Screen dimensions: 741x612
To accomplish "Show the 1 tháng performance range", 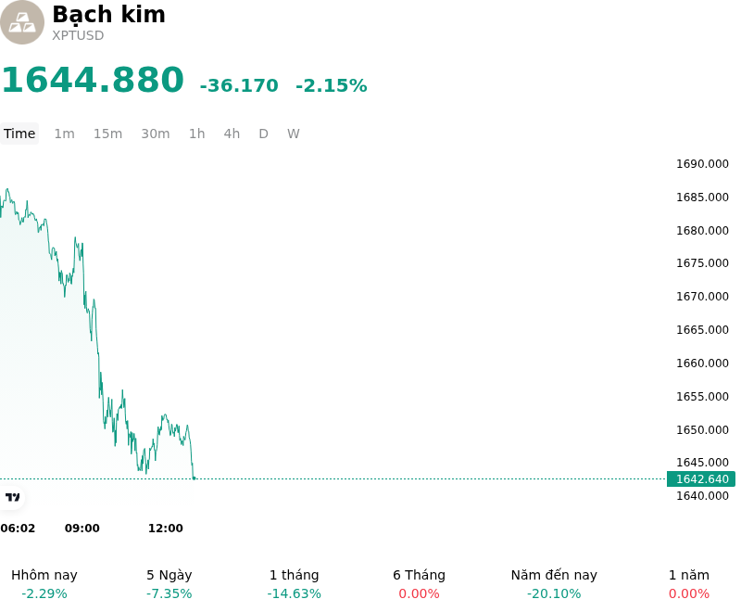I will tap(294, 584).
